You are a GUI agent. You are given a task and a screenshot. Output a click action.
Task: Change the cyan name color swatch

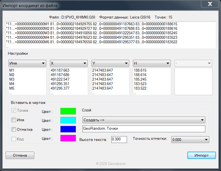(x=68, y=120)
